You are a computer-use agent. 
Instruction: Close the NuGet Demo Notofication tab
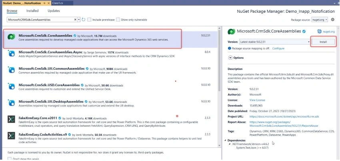tap(48, 3)
